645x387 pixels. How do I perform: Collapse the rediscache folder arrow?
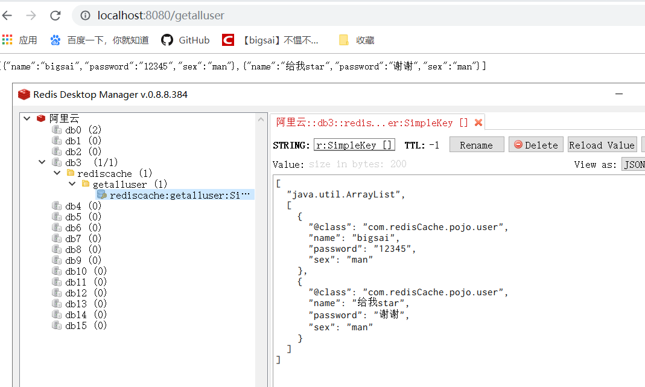point(57,173)
